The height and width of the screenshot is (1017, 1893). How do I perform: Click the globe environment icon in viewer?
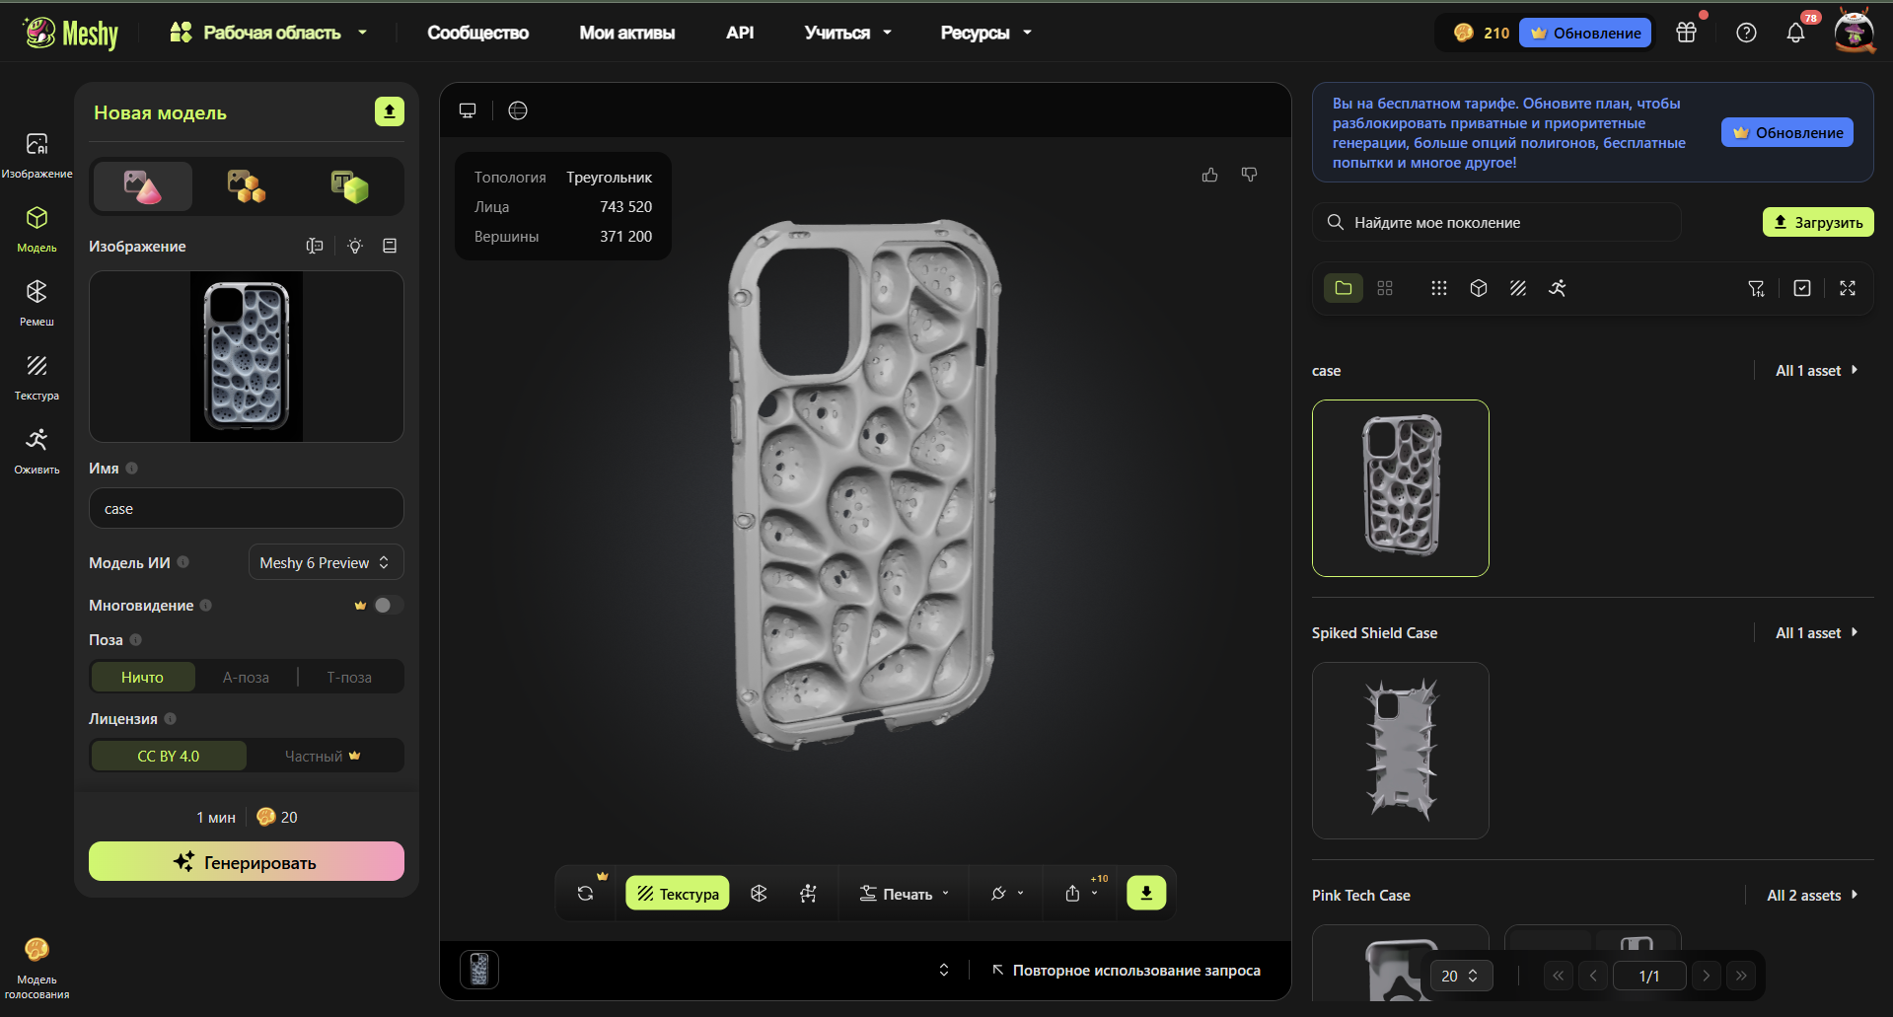(x=518, y=110)
